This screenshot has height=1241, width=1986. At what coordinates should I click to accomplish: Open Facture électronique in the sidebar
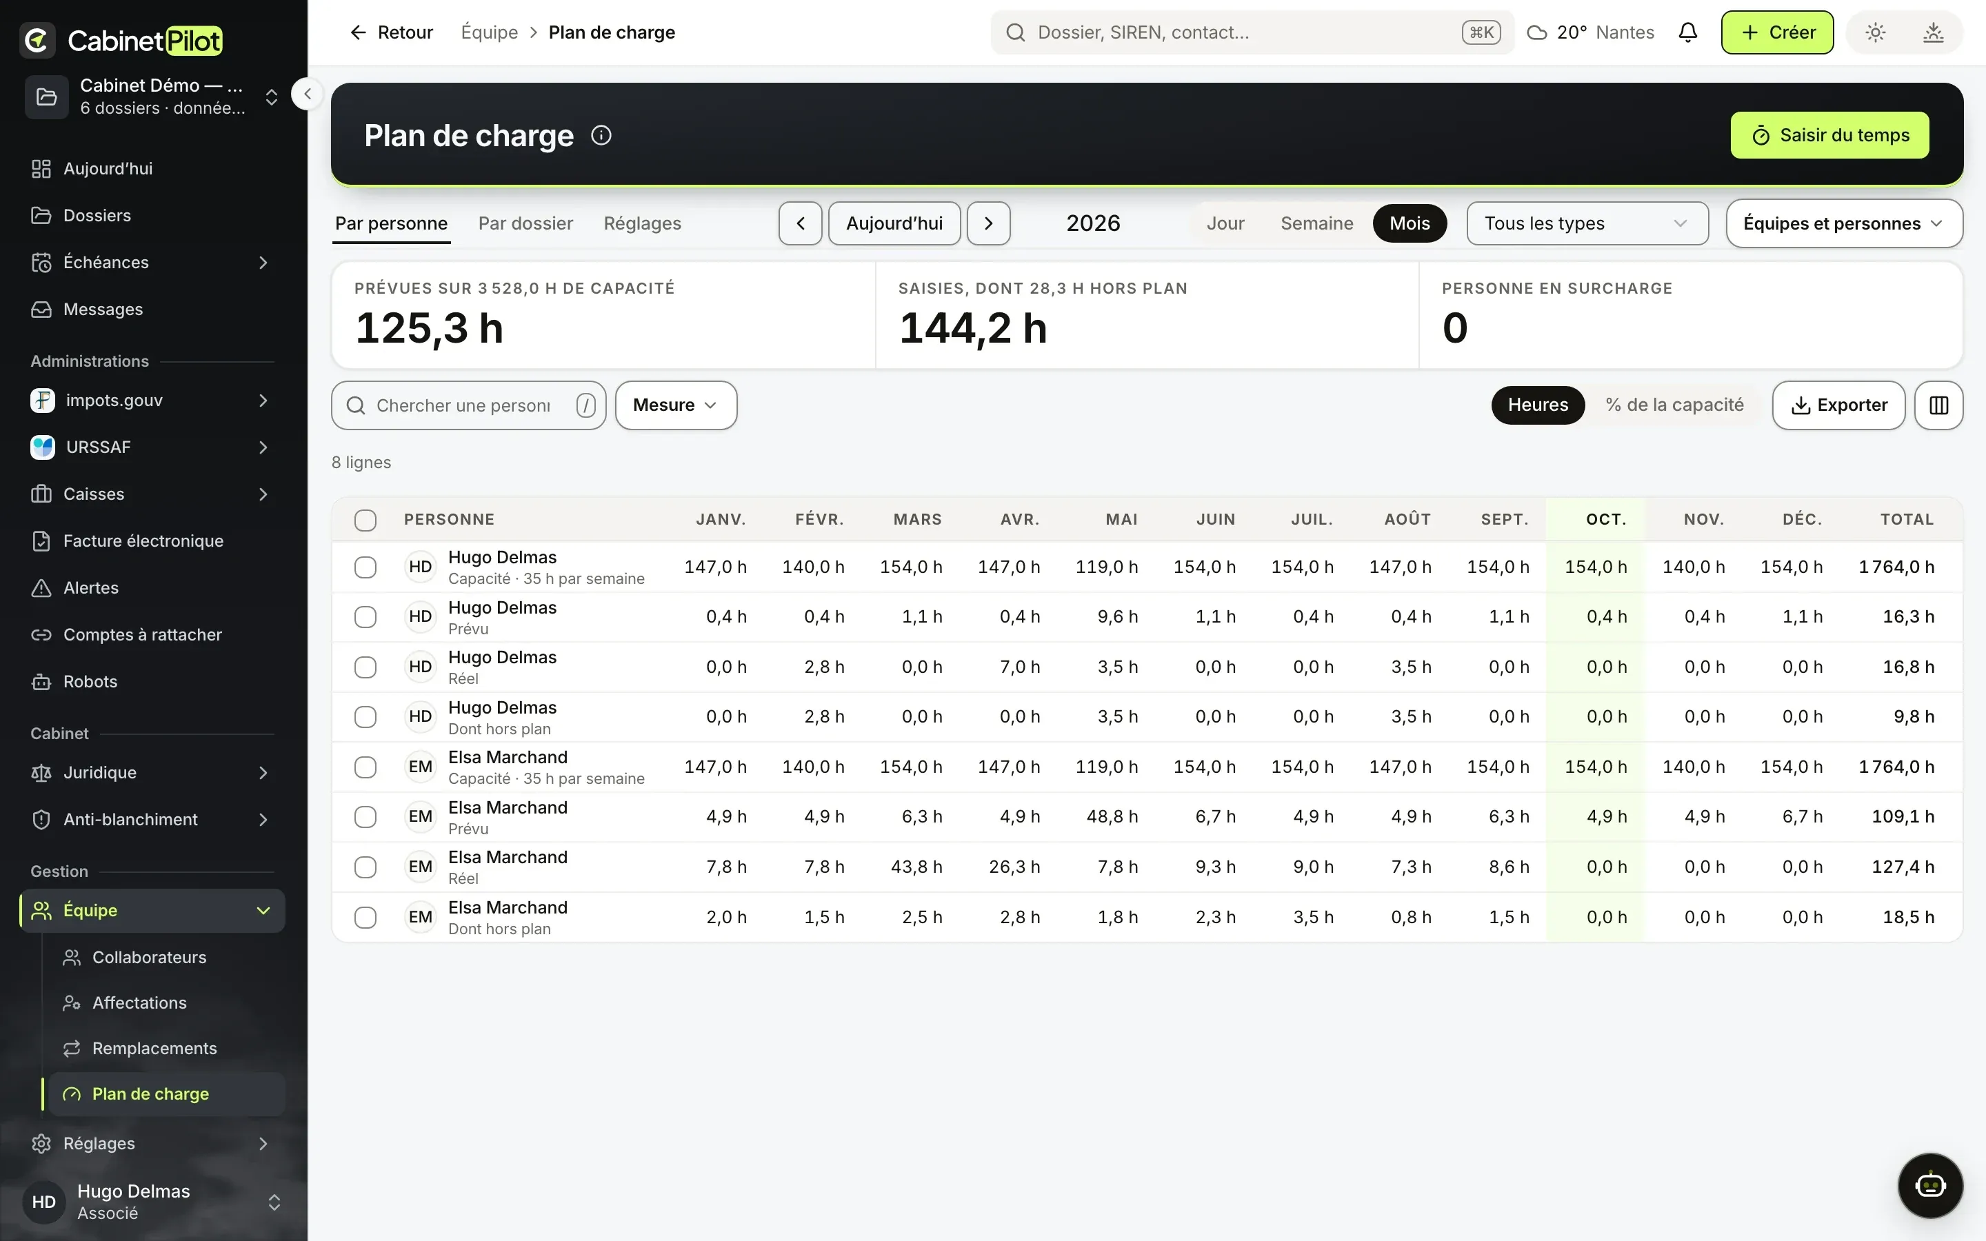(152, 541)
